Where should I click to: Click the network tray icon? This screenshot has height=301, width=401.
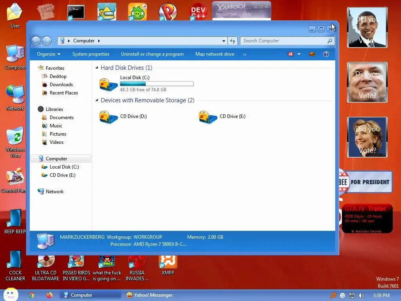point(352,296)
